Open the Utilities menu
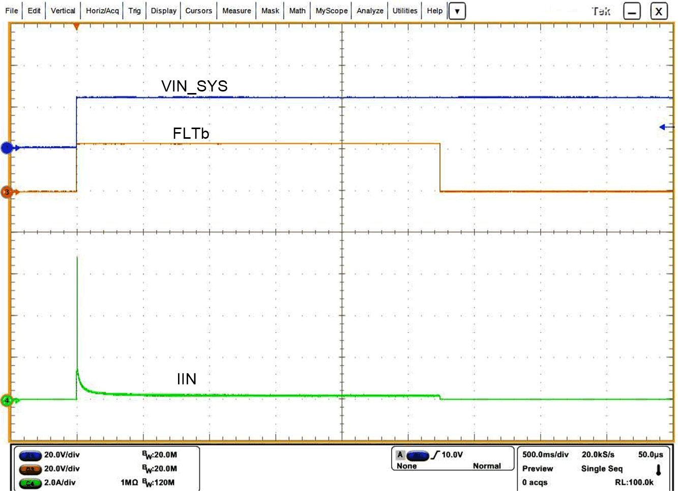The height and width of the screenshot is (491, 678). (405, 11)
